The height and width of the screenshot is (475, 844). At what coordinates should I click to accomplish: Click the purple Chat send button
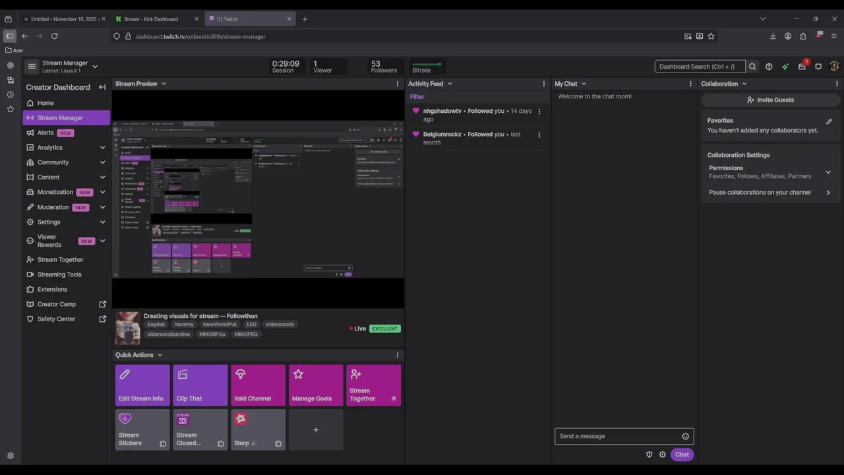click(682, 455)
